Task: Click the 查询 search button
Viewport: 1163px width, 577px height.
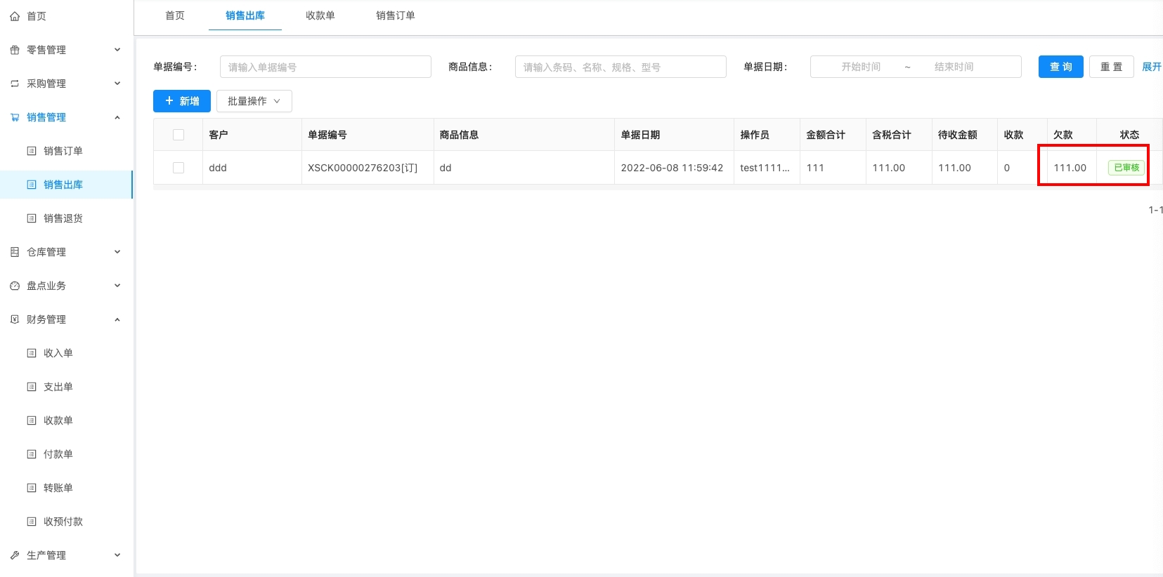Action: click(x=1061, y=67)
